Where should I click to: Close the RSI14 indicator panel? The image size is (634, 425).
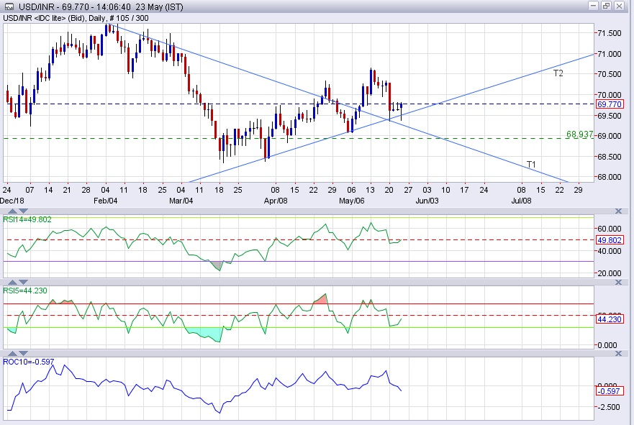pyautogui.click(x=618, y=211)
